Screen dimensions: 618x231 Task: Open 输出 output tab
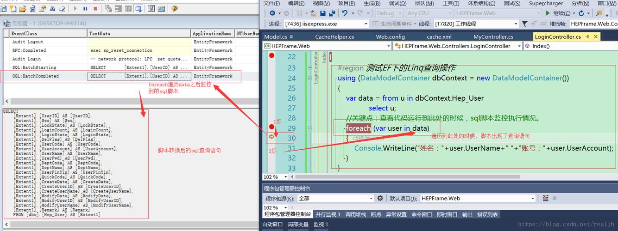(x=467, y=214)
